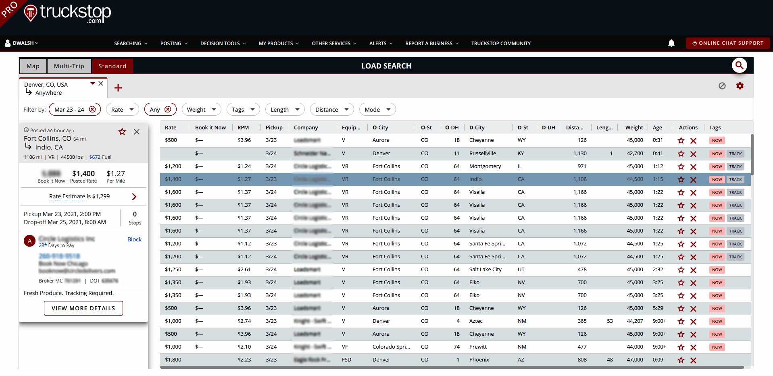Expand the Rate filter dropdown

pyautogui.click(x=122, y=110)
